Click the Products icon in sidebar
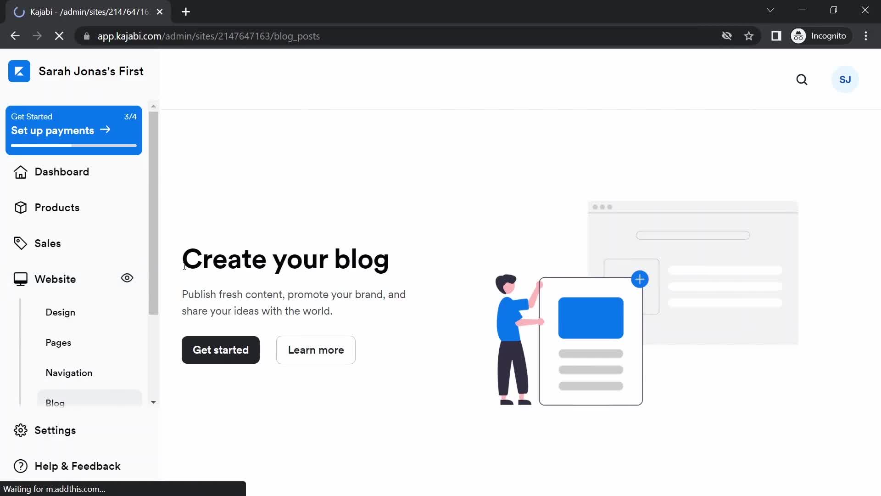The width and height of the screenshot is (881, 496). pos(20,208)
